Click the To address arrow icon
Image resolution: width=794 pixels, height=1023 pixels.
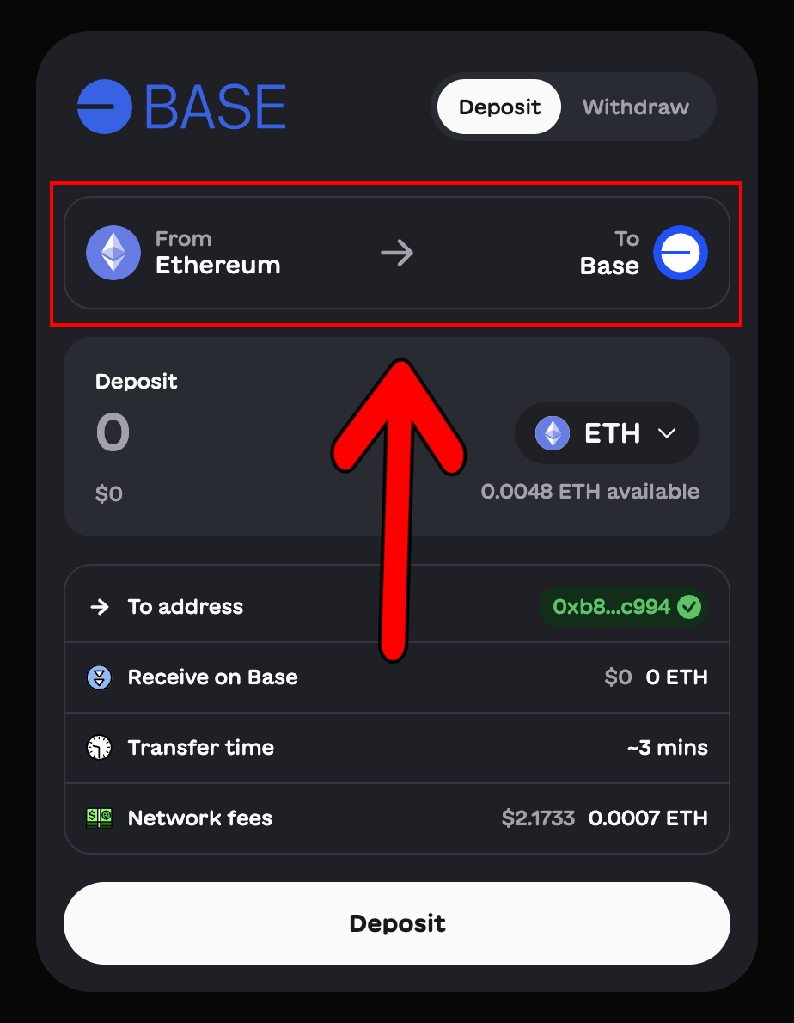click(100, 607)
